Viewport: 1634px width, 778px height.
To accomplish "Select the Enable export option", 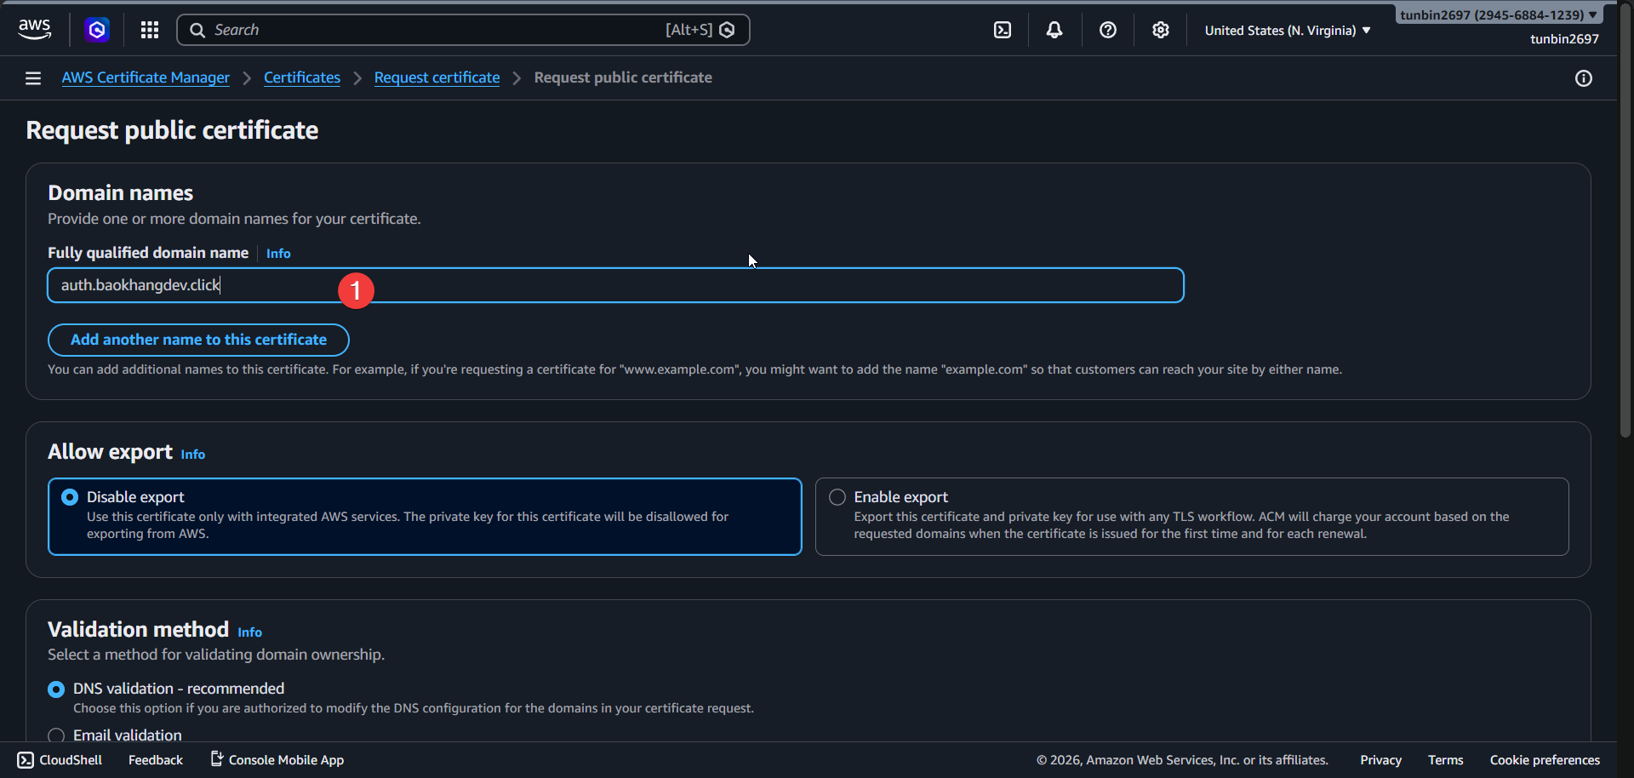I will 837,497.
